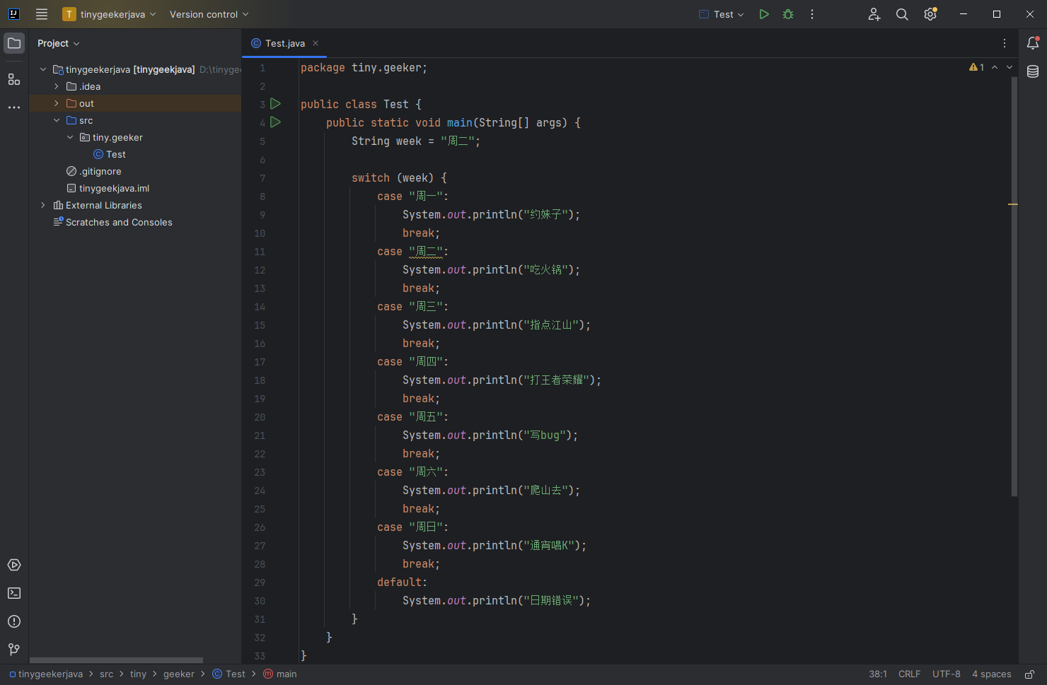The width and height of the screenshot is (1047, 685).
Task: Expand External Libraries node
Action: tap(43, 205)
